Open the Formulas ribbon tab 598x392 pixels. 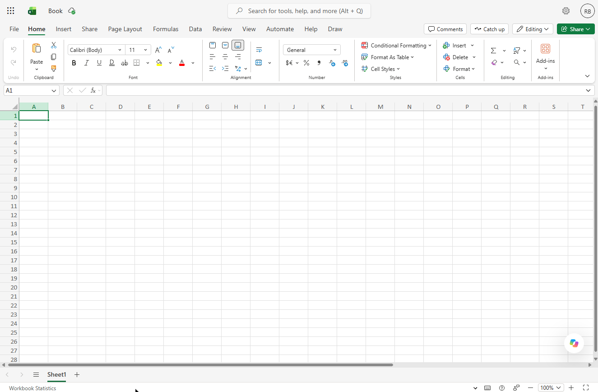(166, 29)
